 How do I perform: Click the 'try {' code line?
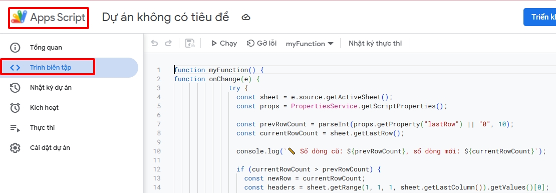pyautogui.click(x=238, y=88)
